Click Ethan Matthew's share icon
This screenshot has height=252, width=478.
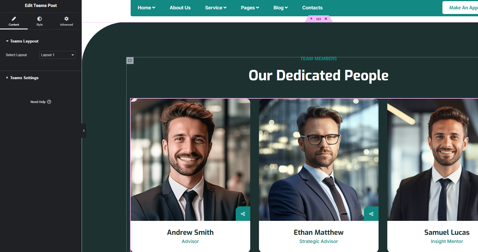371,214
